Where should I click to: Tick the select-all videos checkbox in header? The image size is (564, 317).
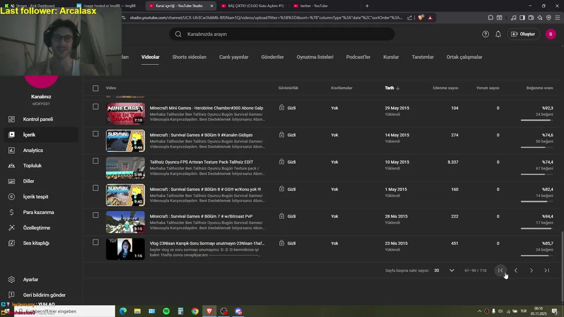pos(96,88)
